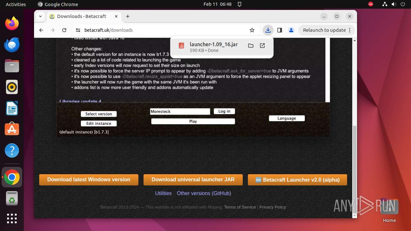Image resolution: width=411 pixels, height=231 pixels.
Task: Open Ubuntu Software from the dock
Action: 12,129
